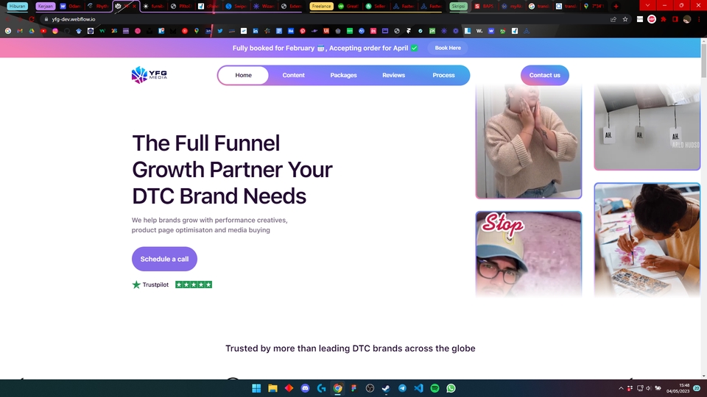Open File Explorer from the taskbar
The image size is (707, 397).
point(272,388)
